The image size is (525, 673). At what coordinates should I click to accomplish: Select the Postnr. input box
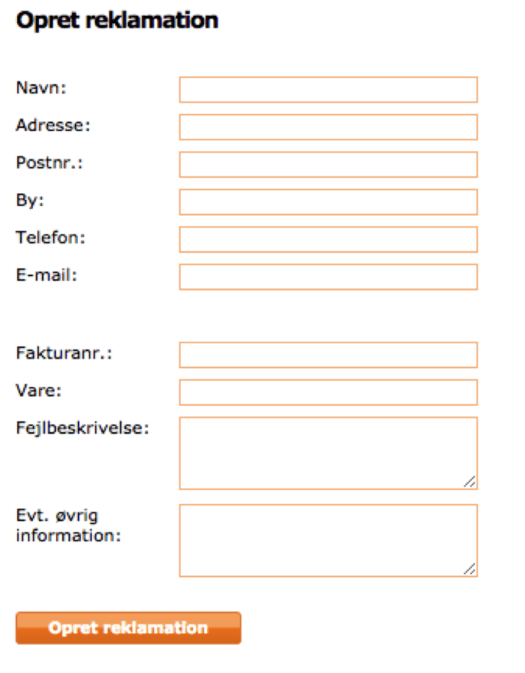pos(328,165)
